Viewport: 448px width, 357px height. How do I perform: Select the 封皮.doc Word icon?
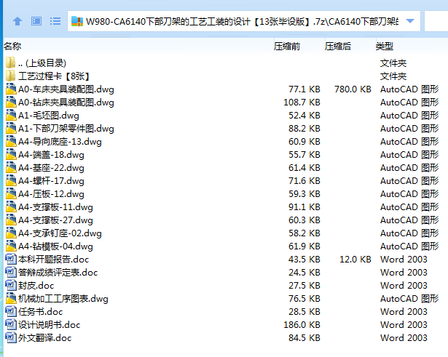point(11,286)
